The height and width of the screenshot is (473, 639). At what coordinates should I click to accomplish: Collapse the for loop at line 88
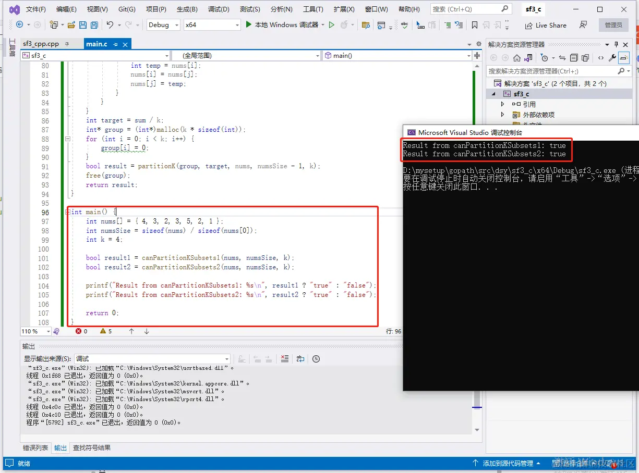67,139
